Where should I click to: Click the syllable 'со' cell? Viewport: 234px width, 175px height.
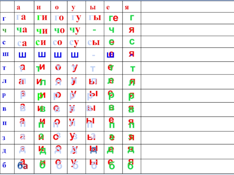tap(57, 42)
